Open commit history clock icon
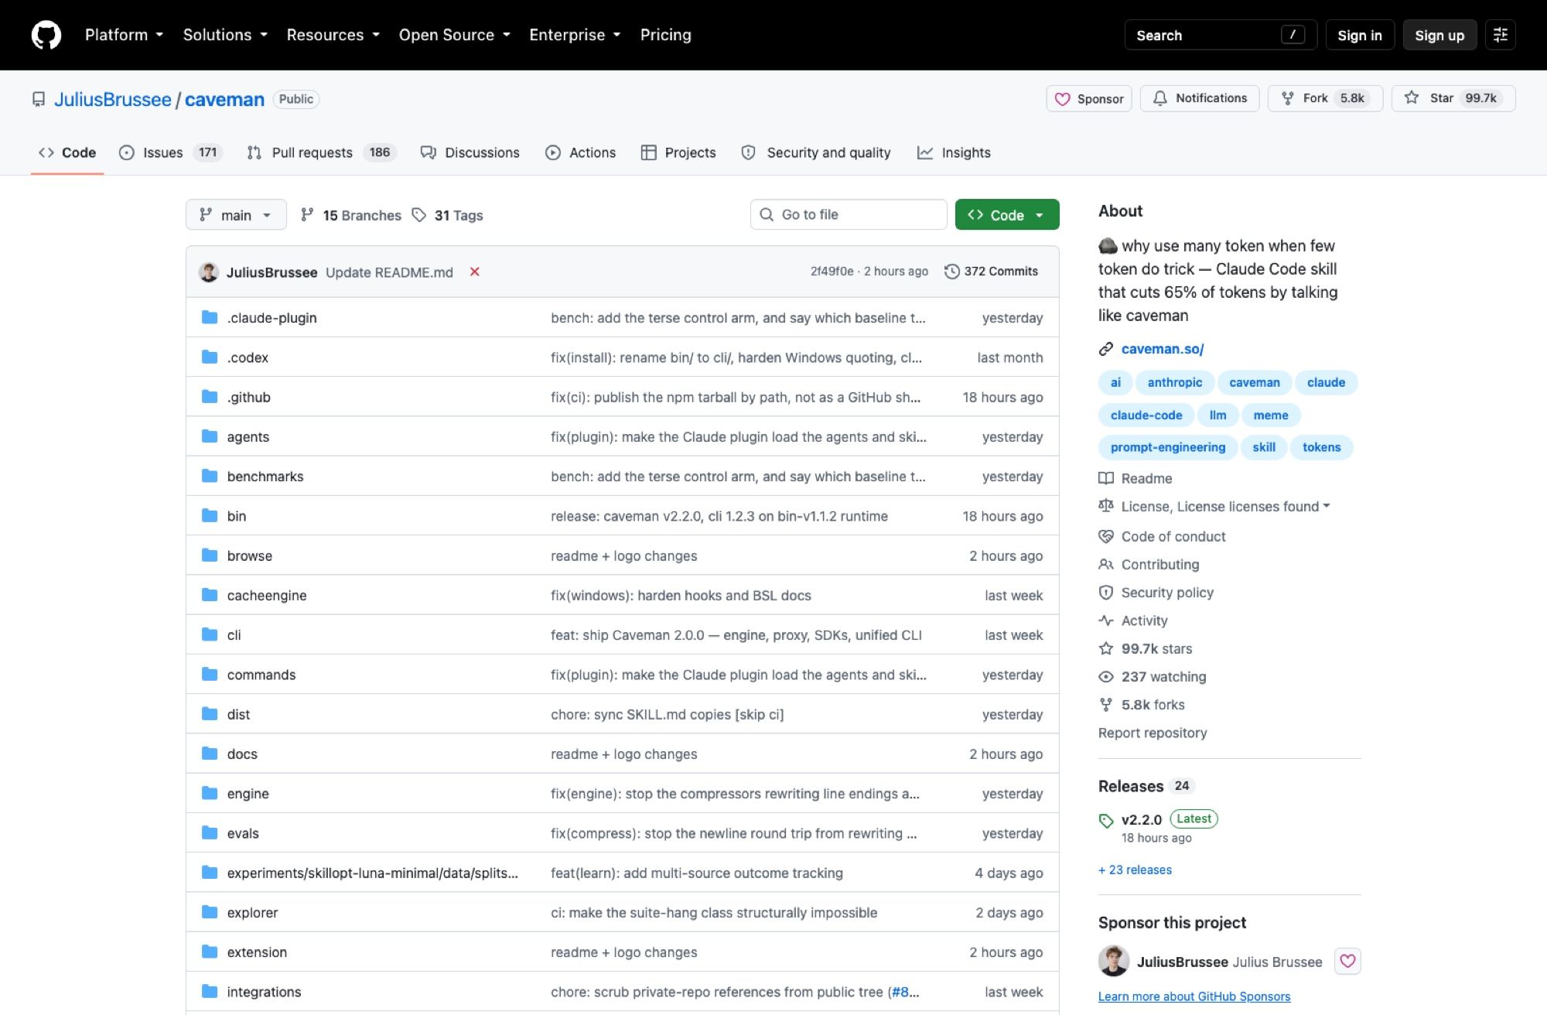 (952, 272)
